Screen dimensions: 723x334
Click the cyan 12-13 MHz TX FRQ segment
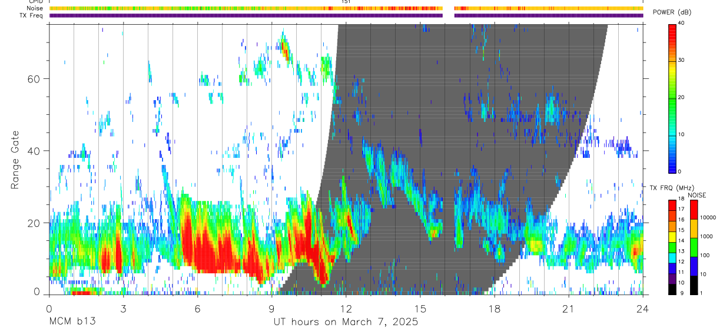[x=672, y=258]
